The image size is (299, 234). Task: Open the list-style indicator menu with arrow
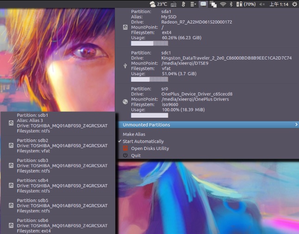coord(193,4)
